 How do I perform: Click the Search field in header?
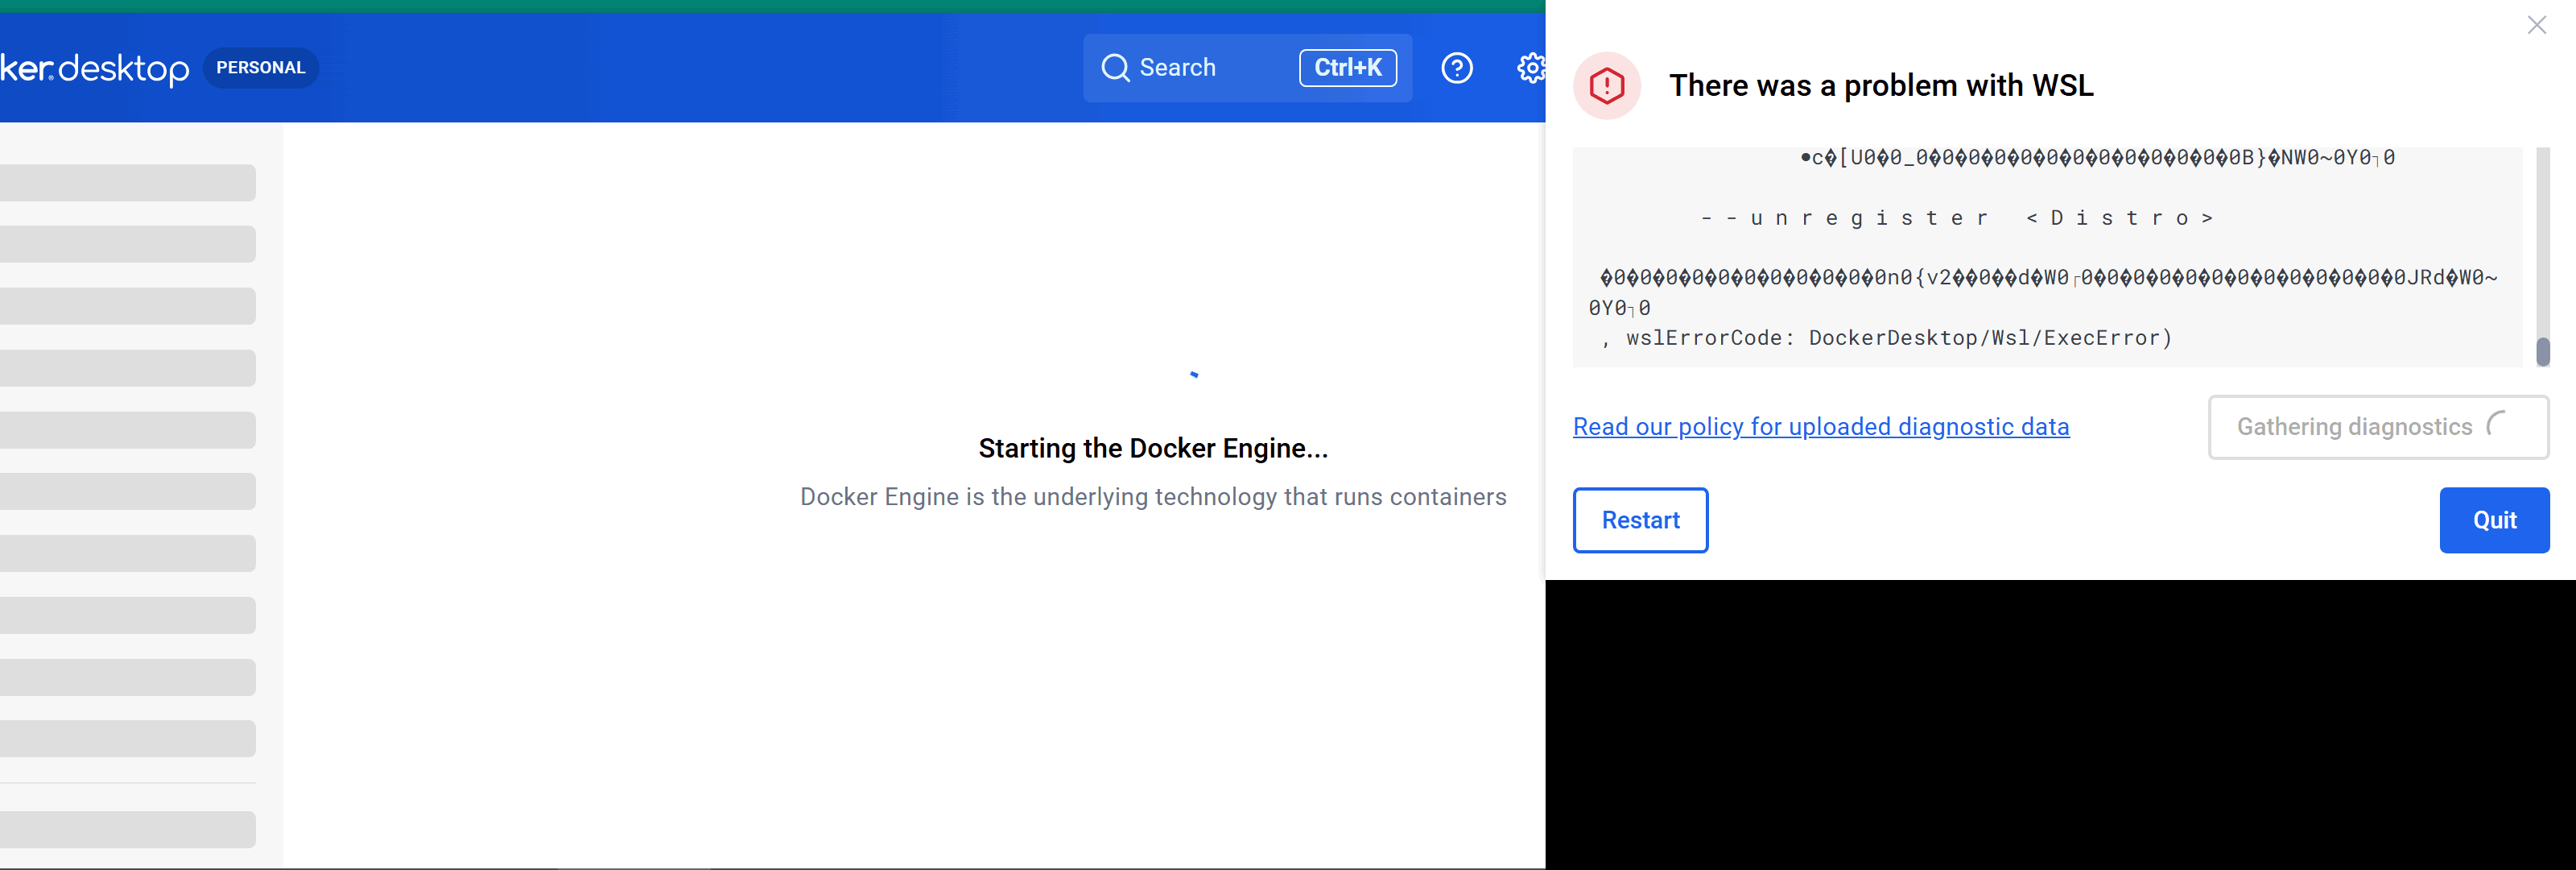[x=1247, y=68]
